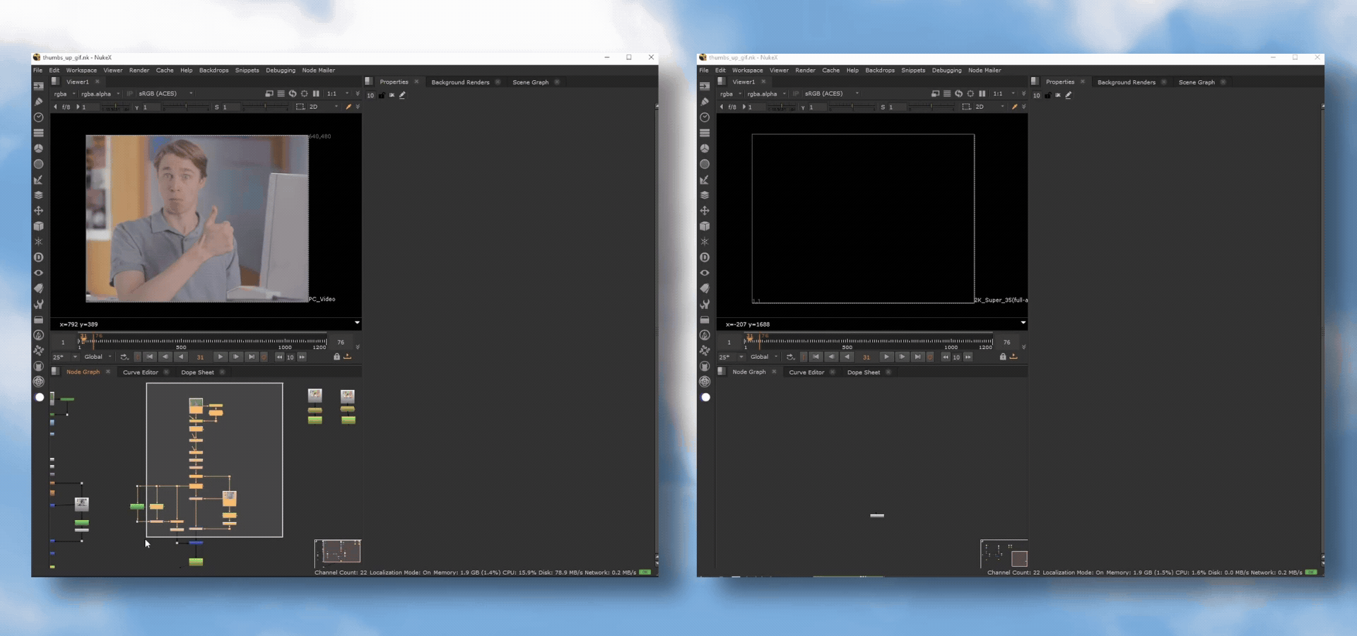The image size is (1357, 636).
Task: Open the Deep nodes icon in right window toolbar
Action: click(705, 257)
